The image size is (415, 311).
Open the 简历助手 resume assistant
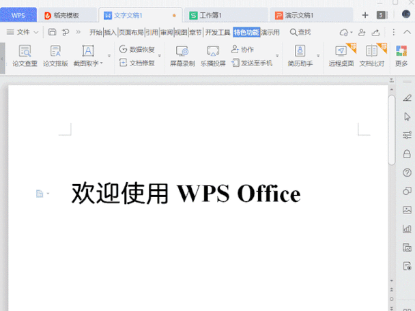(300, 56)
